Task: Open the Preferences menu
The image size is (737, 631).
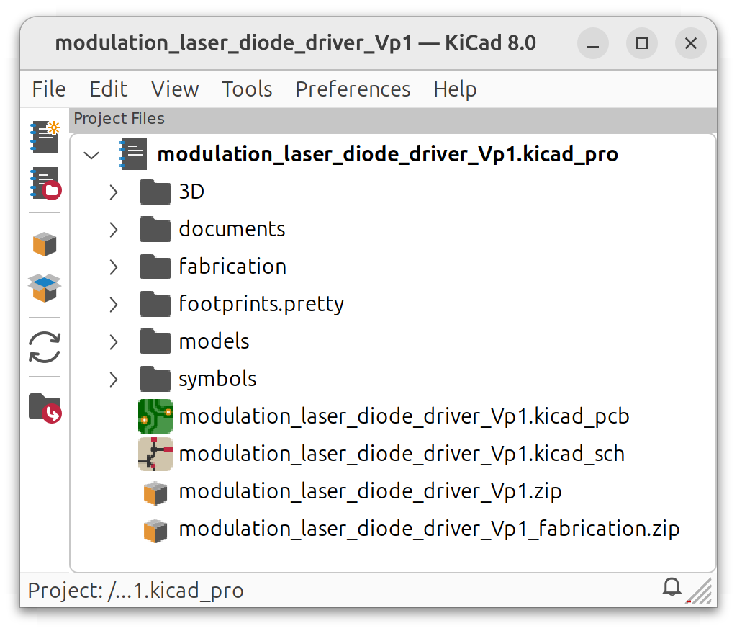Action: click(x=352, y=89)
